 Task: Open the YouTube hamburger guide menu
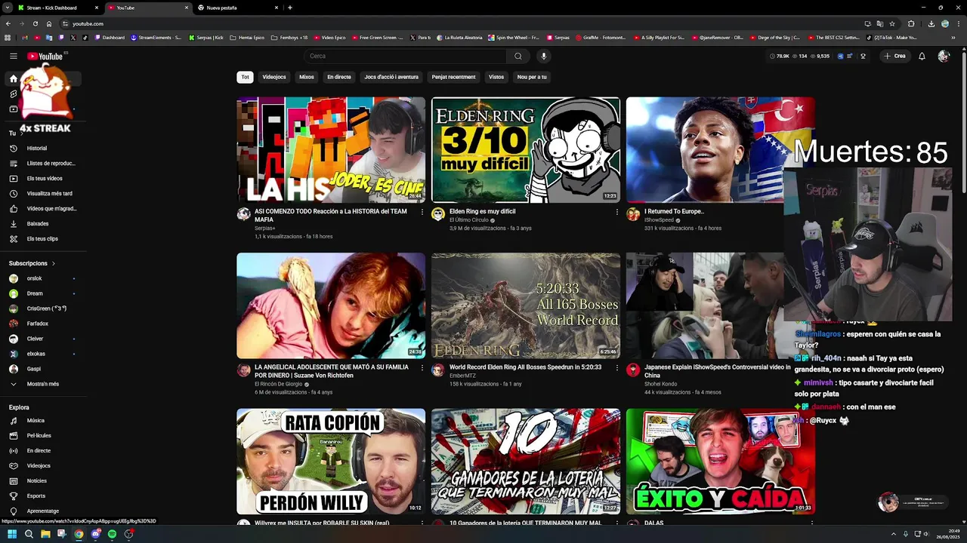(x=14, y=56)
